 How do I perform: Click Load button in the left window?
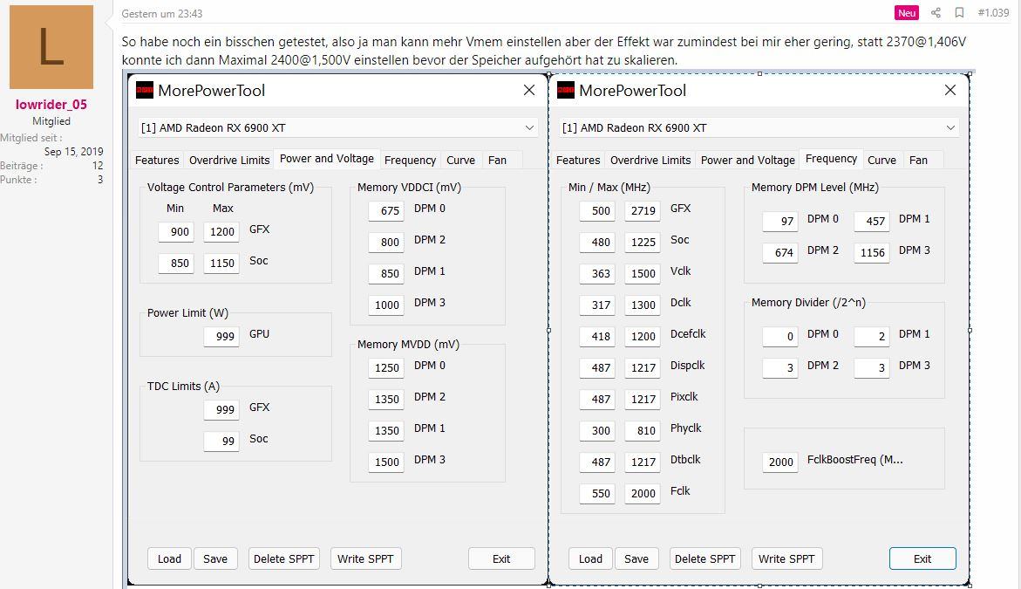[x=169, y=558]
